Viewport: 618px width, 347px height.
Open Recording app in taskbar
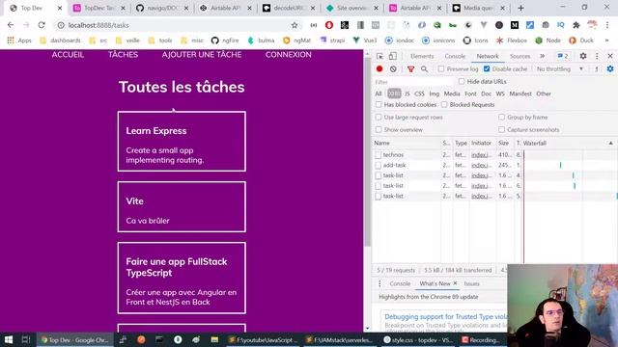point(481,340)
